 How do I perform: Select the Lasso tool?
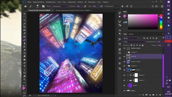tap(24, 20)
